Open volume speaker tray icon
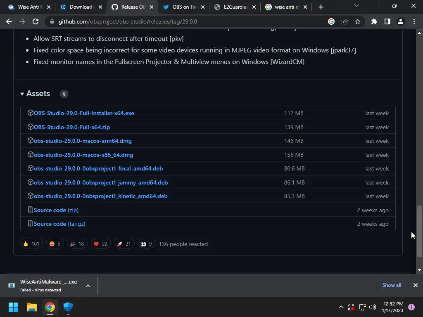The image size is (423, 317). (373, 307)
